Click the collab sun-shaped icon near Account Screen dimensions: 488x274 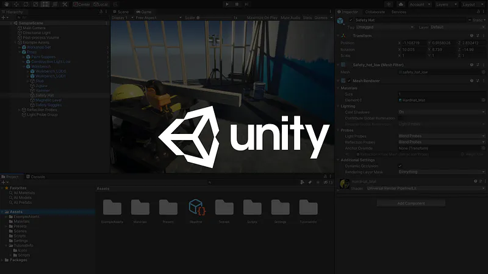(389, 4)
